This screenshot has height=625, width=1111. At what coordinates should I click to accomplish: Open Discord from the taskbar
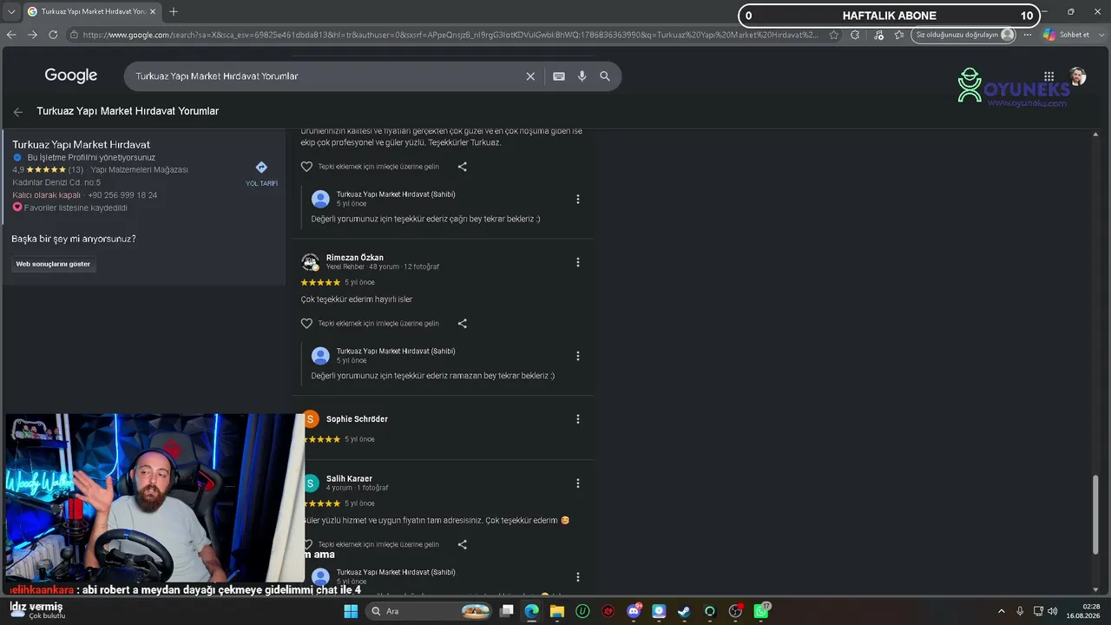634,611
